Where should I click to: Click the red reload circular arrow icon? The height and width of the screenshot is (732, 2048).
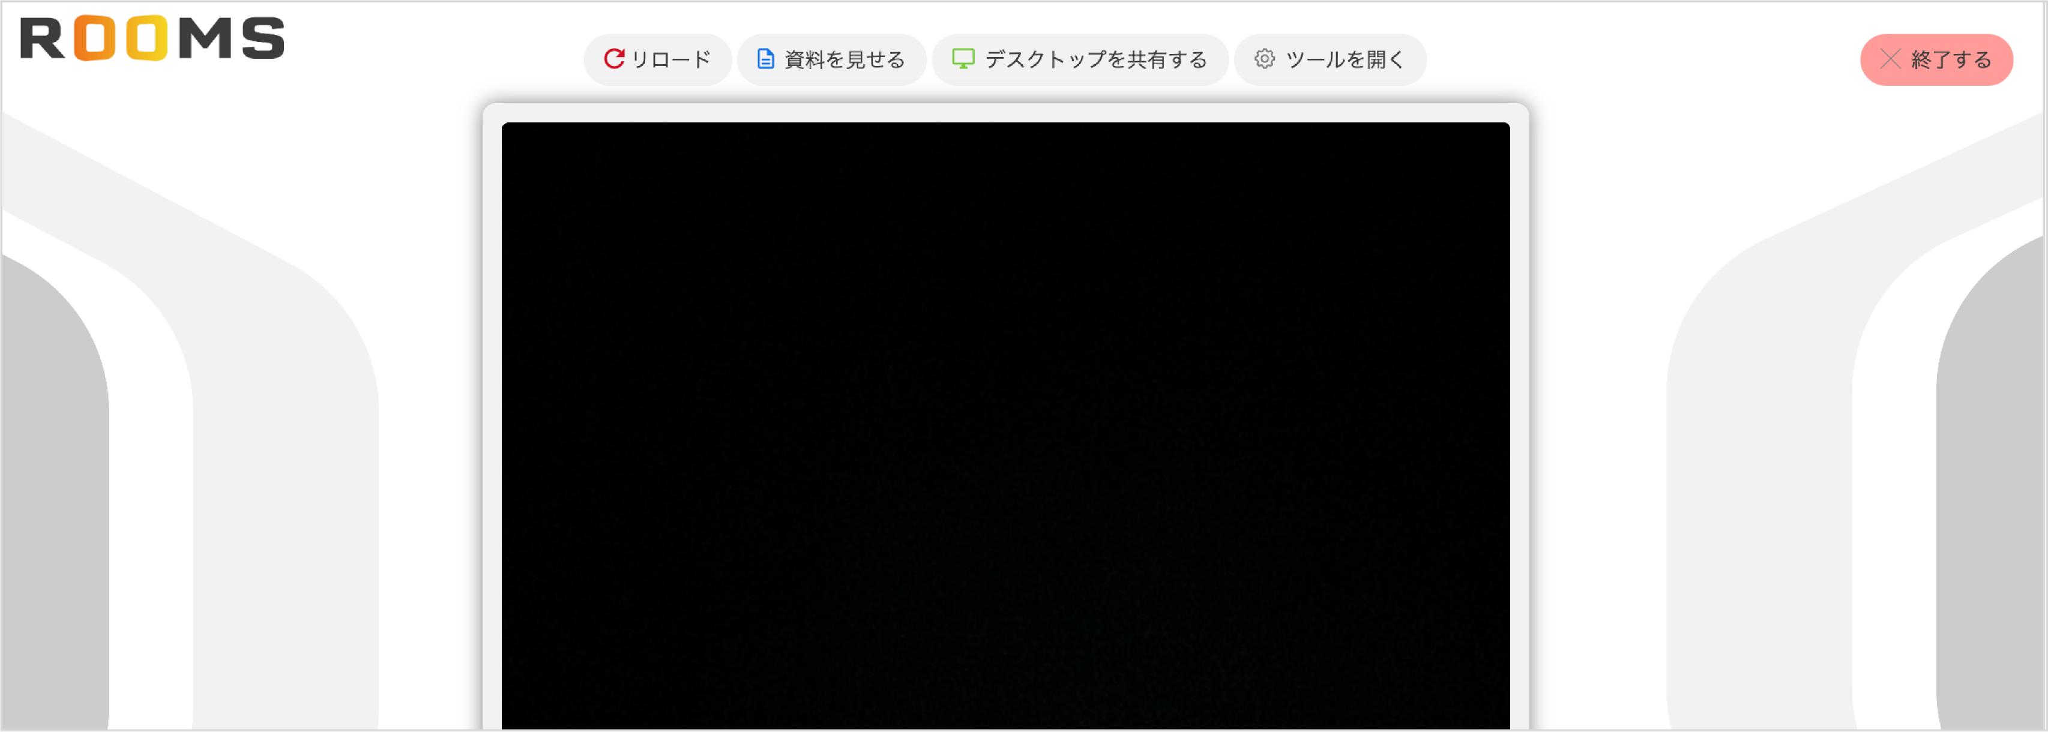point(615,59)
